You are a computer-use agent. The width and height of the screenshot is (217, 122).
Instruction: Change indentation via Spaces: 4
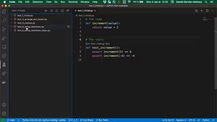[x=181, y=120]
